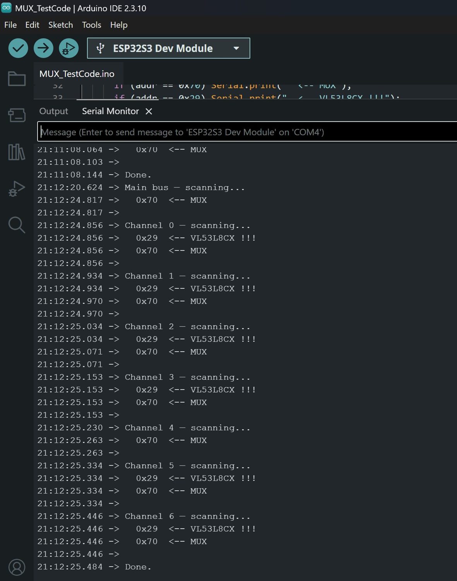Image resolution: width=457 pixels, height=581 pixels.
Task: Click the 'Channel 3 — scanning...' line
Action: click(144, 377)
